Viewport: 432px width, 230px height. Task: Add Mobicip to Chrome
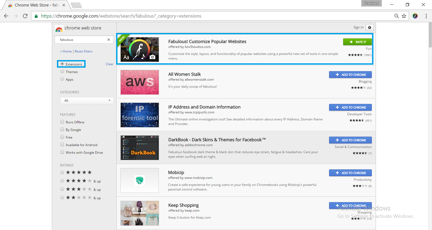(x=350, y=173)
